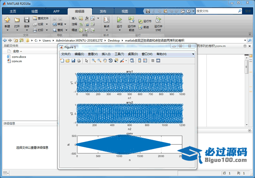The height and width of the screenshot is (178, 255).
Task: Expand the Print (打印) dropdown arrow
Action: tap(47, 30)
